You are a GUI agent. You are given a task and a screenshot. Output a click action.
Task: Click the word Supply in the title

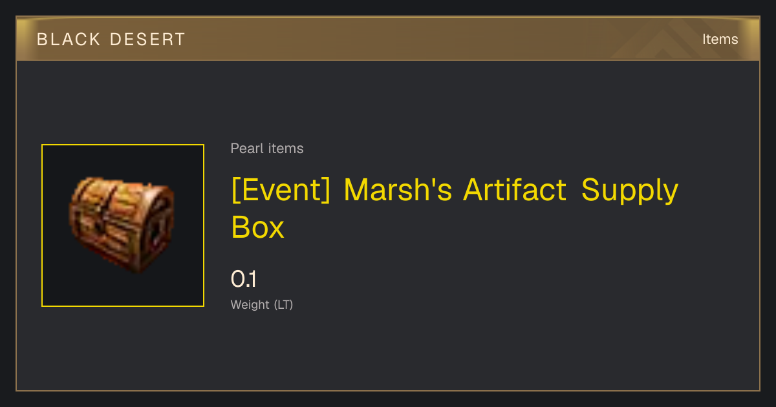630,192
